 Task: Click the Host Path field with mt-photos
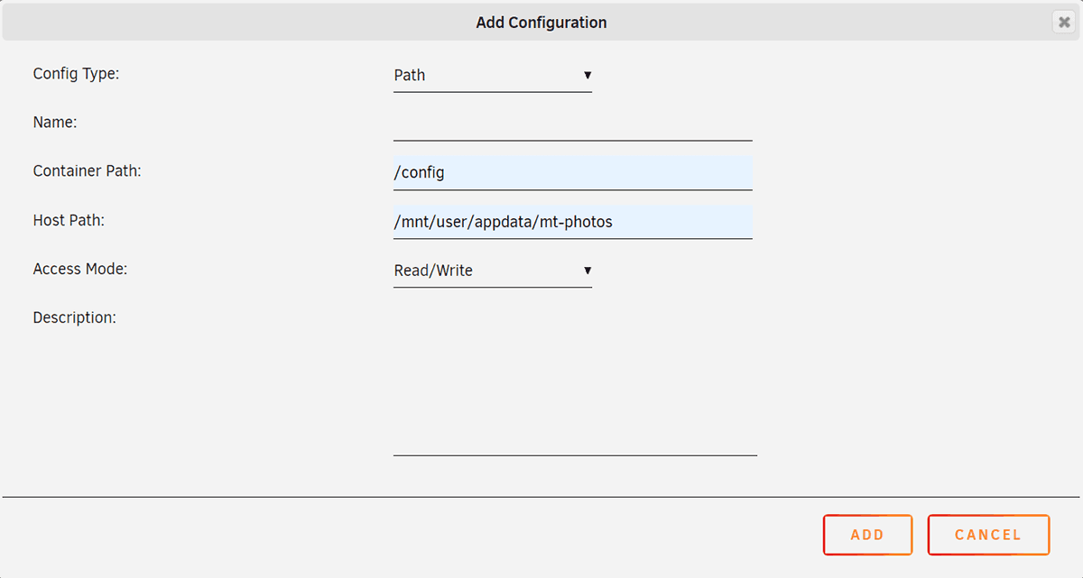572,222
